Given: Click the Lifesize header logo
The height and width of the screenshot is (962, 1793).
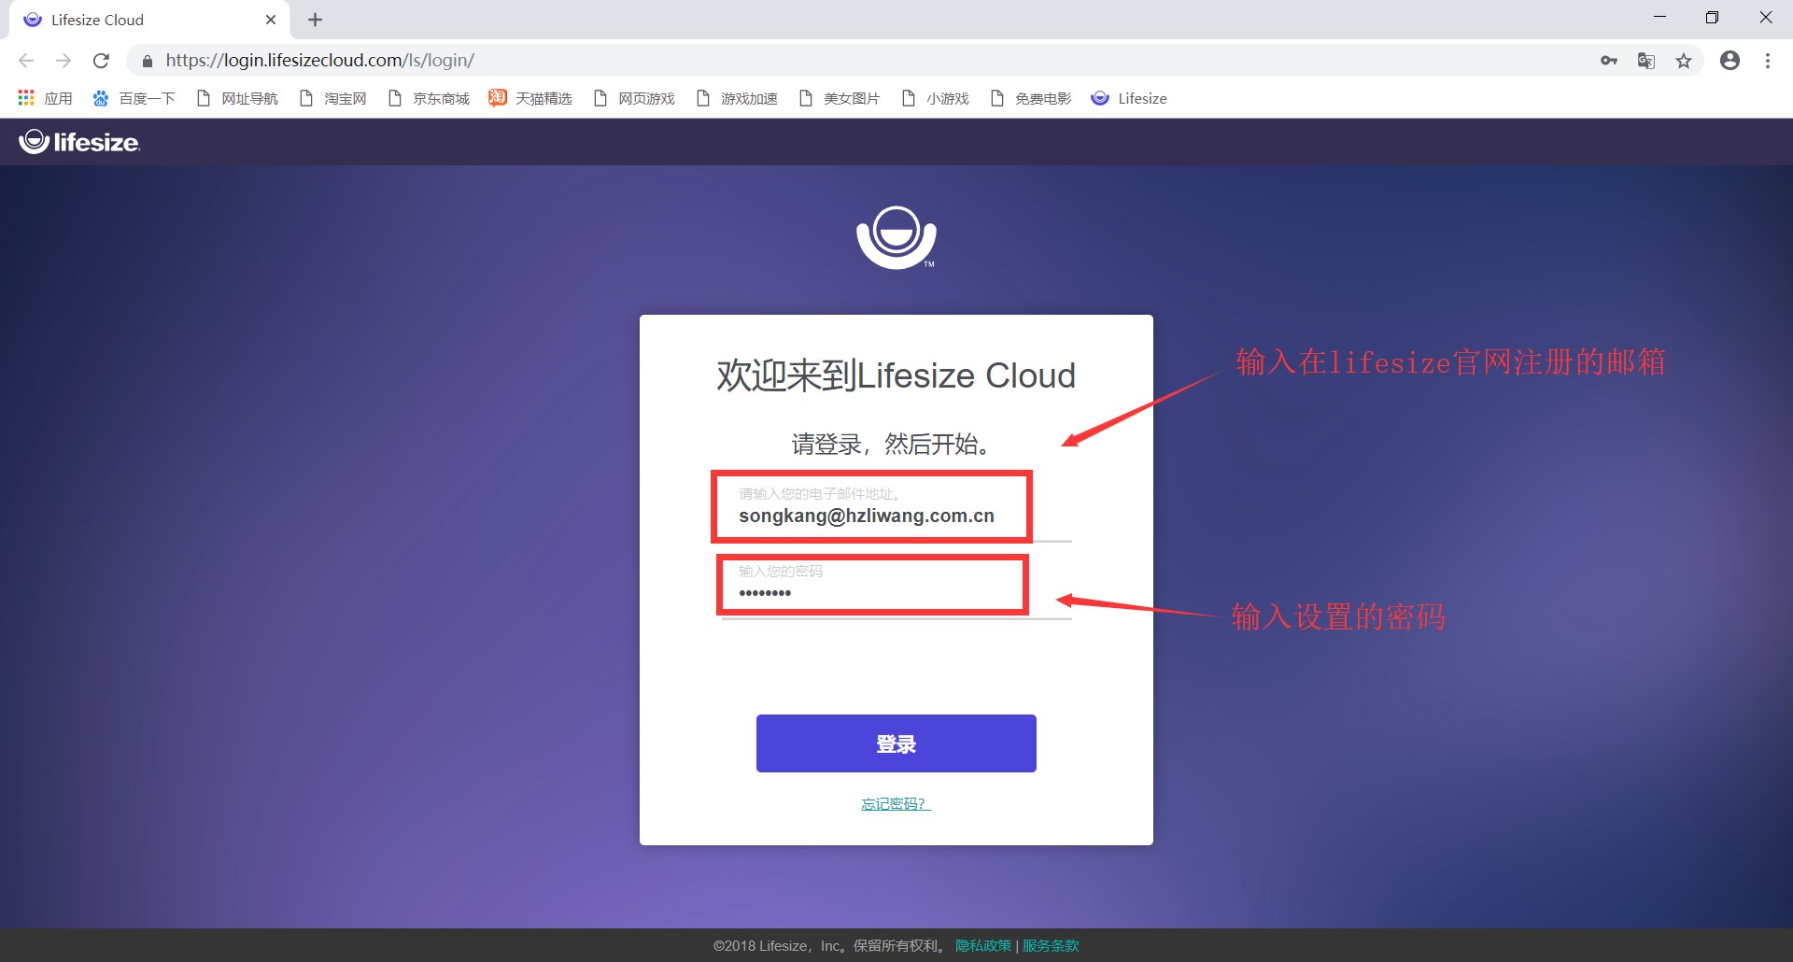Looking at the screenshot, I should click(79, 142).
